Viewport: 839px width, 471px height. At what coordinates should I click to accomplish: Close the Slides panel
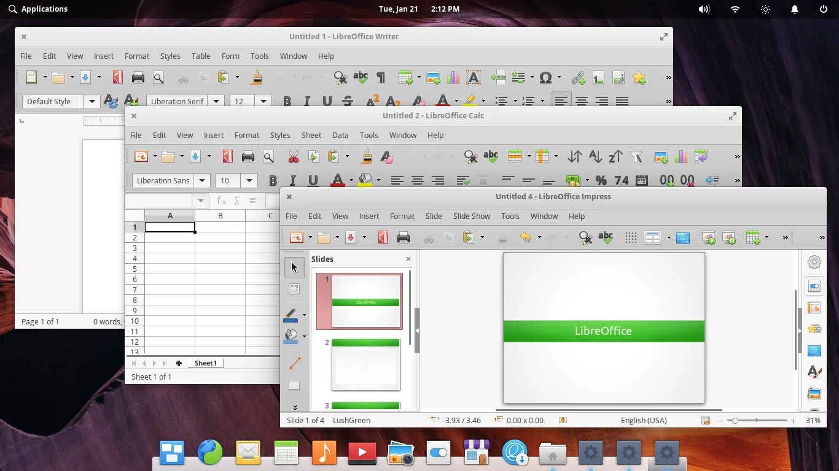408,259
